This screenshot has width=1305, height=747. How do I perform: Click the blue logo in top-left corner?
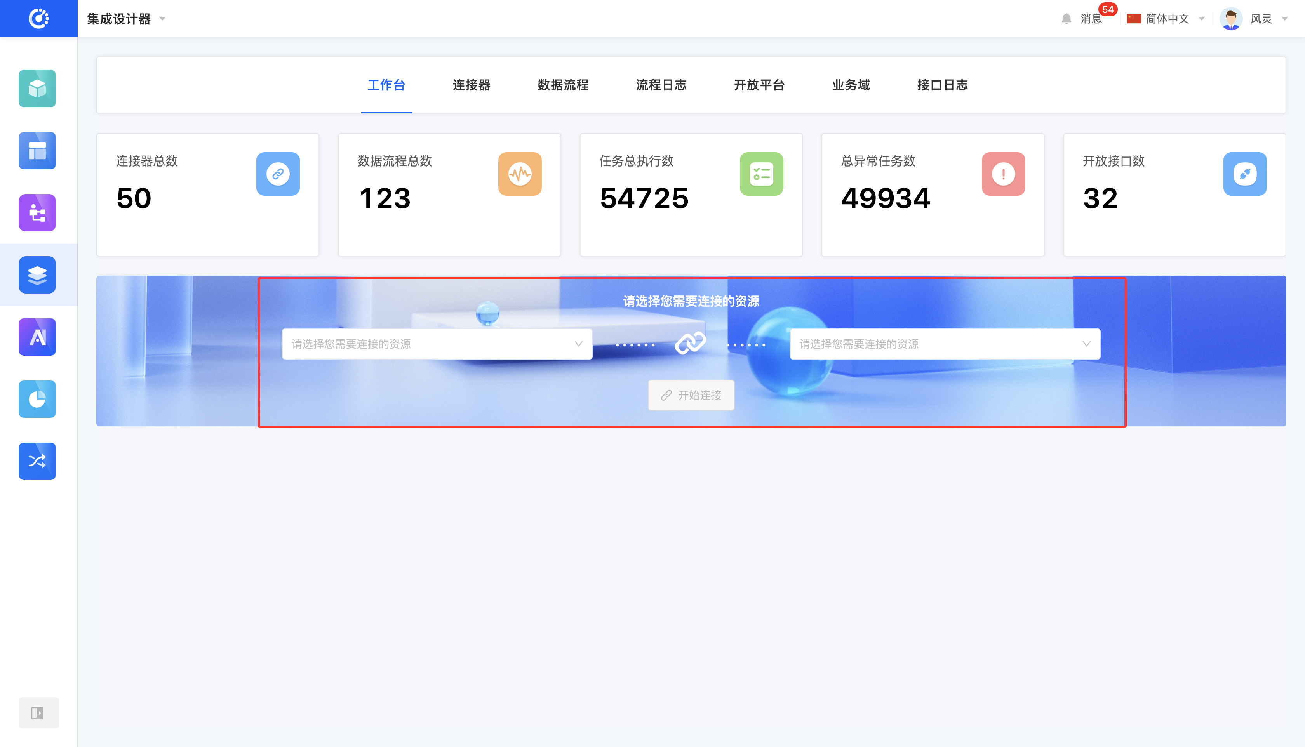[38, 19]
